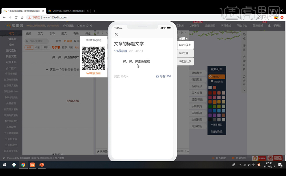Click the 导入文章 button
This screenshot has height=176, width=286.
point(197,93)
